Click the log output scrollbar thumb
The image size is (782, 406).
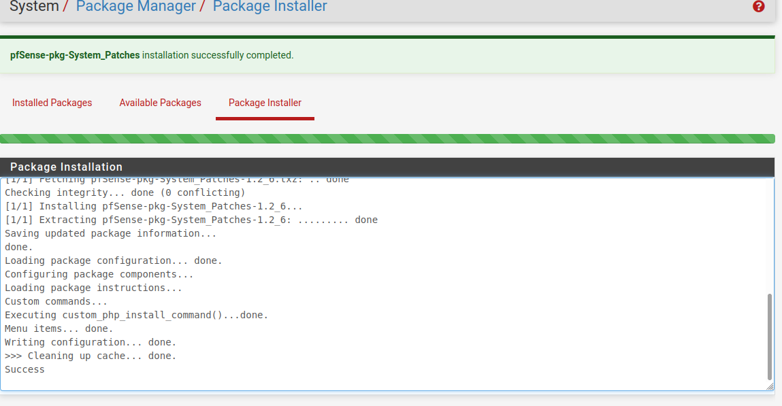point(770,337)
